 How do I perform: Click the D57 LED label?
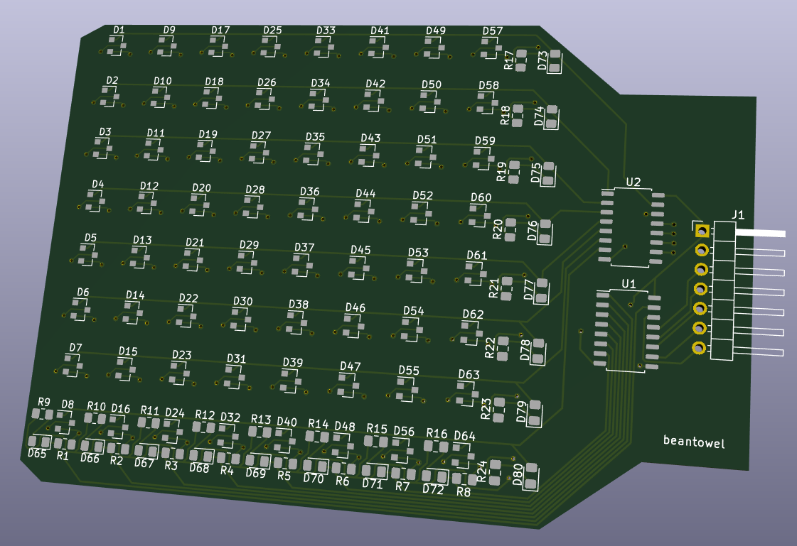click(493, 31)
